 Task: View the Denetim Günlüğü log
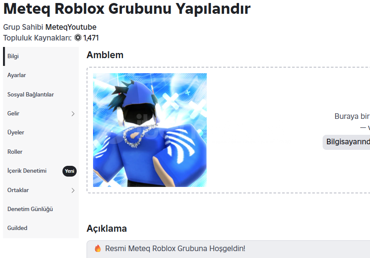point(41,209)
